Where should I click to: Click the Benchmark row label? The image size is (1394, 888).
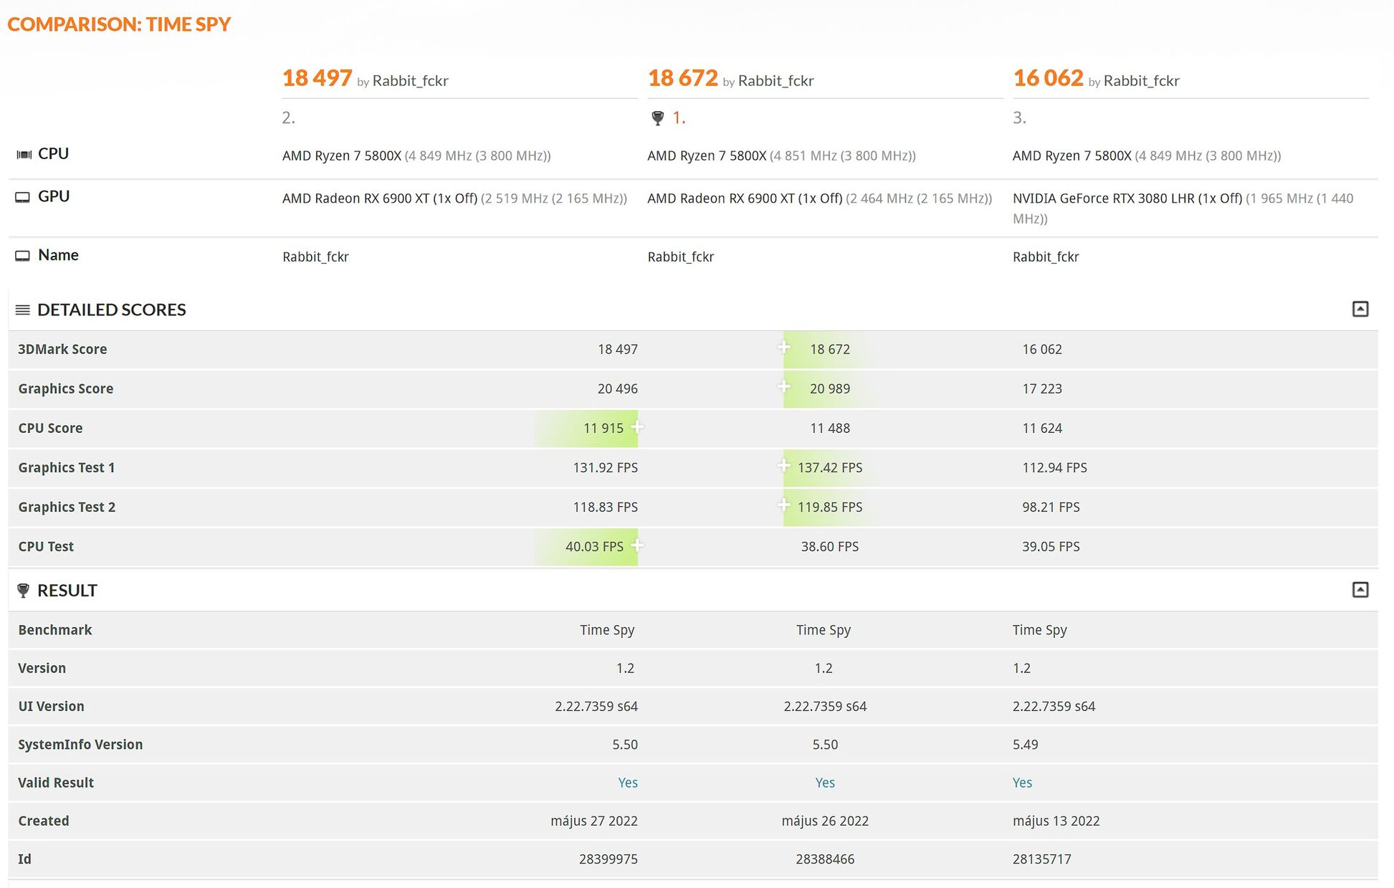coord(55,630)
